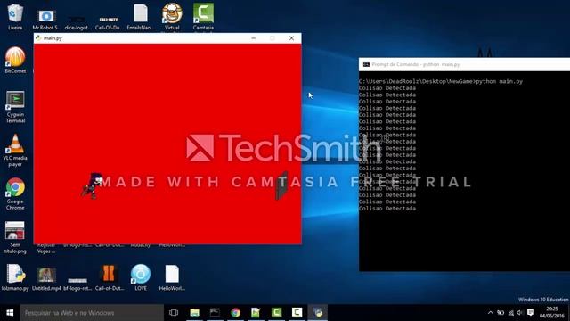The width and height of the screenshot is (570, 321).
Task: Open Task View on the taskbar
Action: tap(174, 313)
